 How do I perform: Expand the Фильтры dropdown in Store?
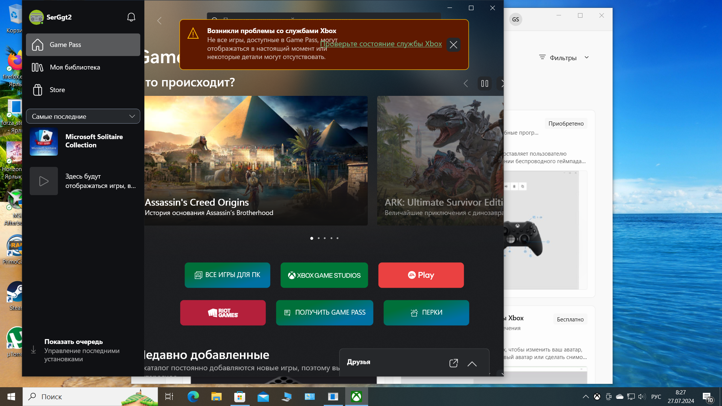pos(563,58)
